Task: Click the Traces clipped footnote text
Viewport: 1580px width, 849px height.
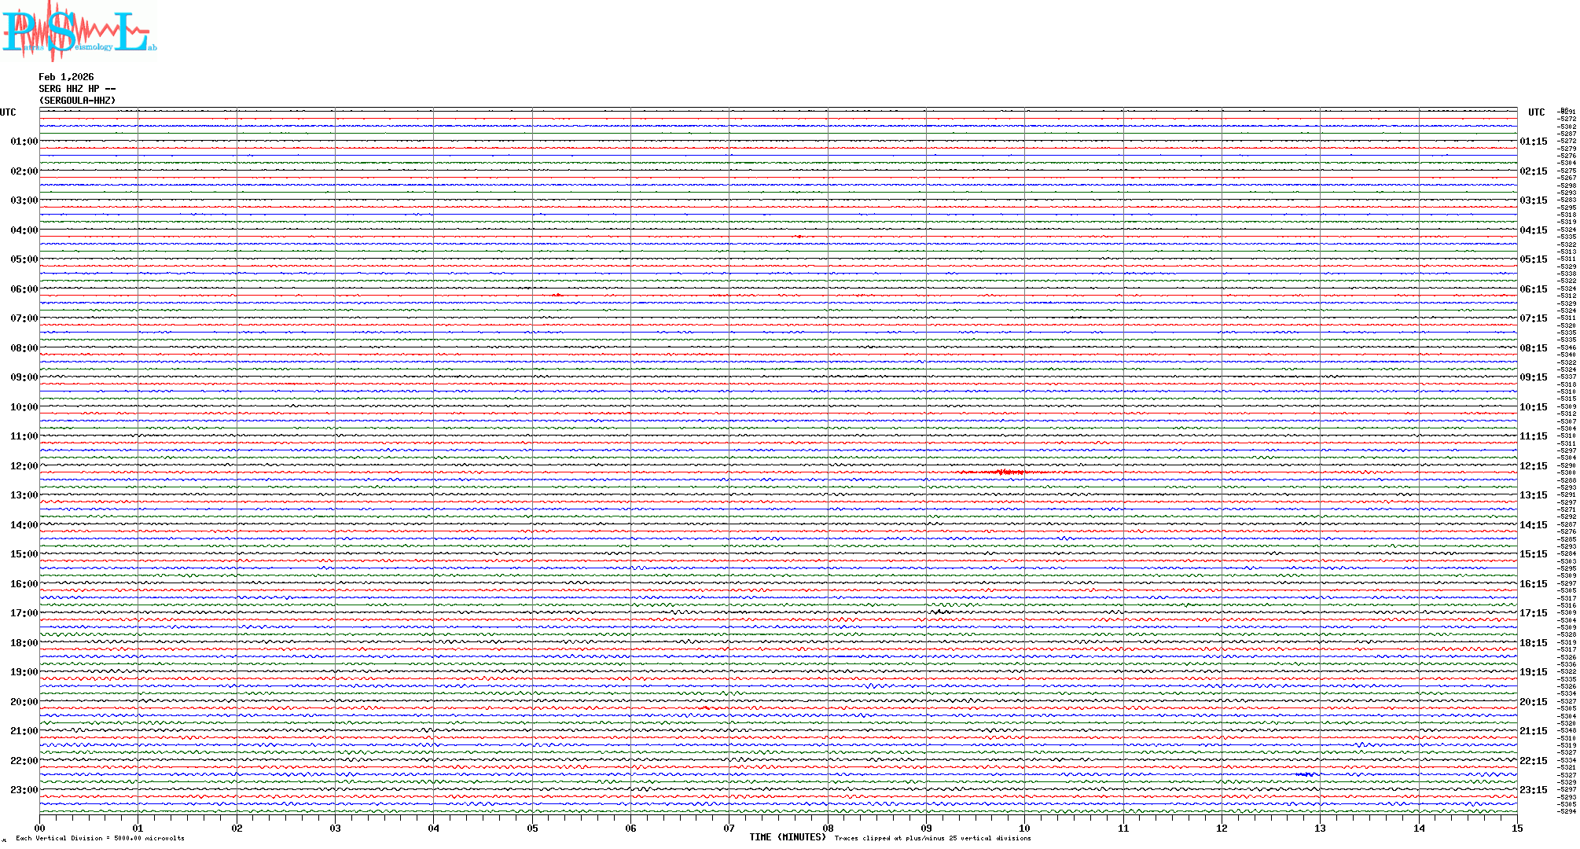Action: [x=932, y=838]
